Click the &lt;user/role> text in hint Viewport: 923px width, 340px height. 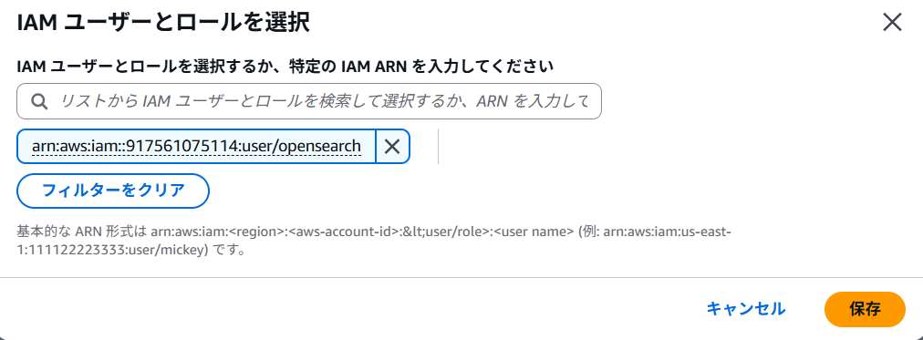[x=444, y=232]
